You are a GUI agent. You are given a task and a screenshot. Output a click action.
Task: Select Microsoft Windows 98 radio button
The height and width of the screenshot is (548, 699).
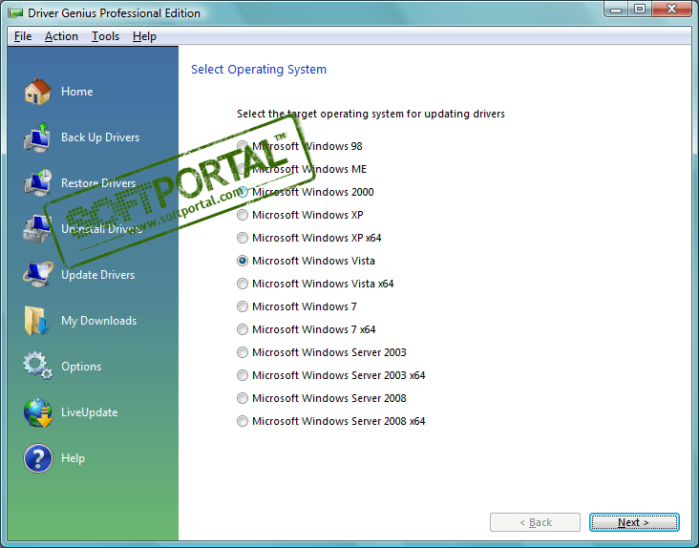point(243,146)
